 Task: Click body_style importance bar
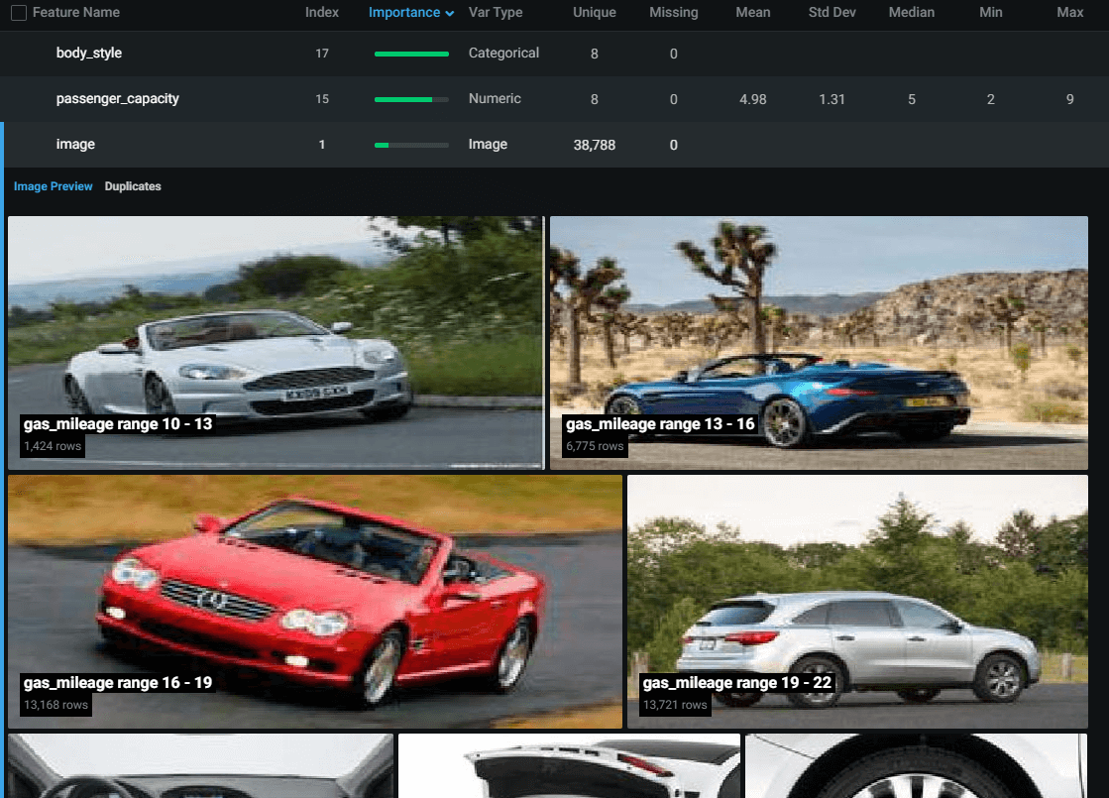click(x=411, y=54)
